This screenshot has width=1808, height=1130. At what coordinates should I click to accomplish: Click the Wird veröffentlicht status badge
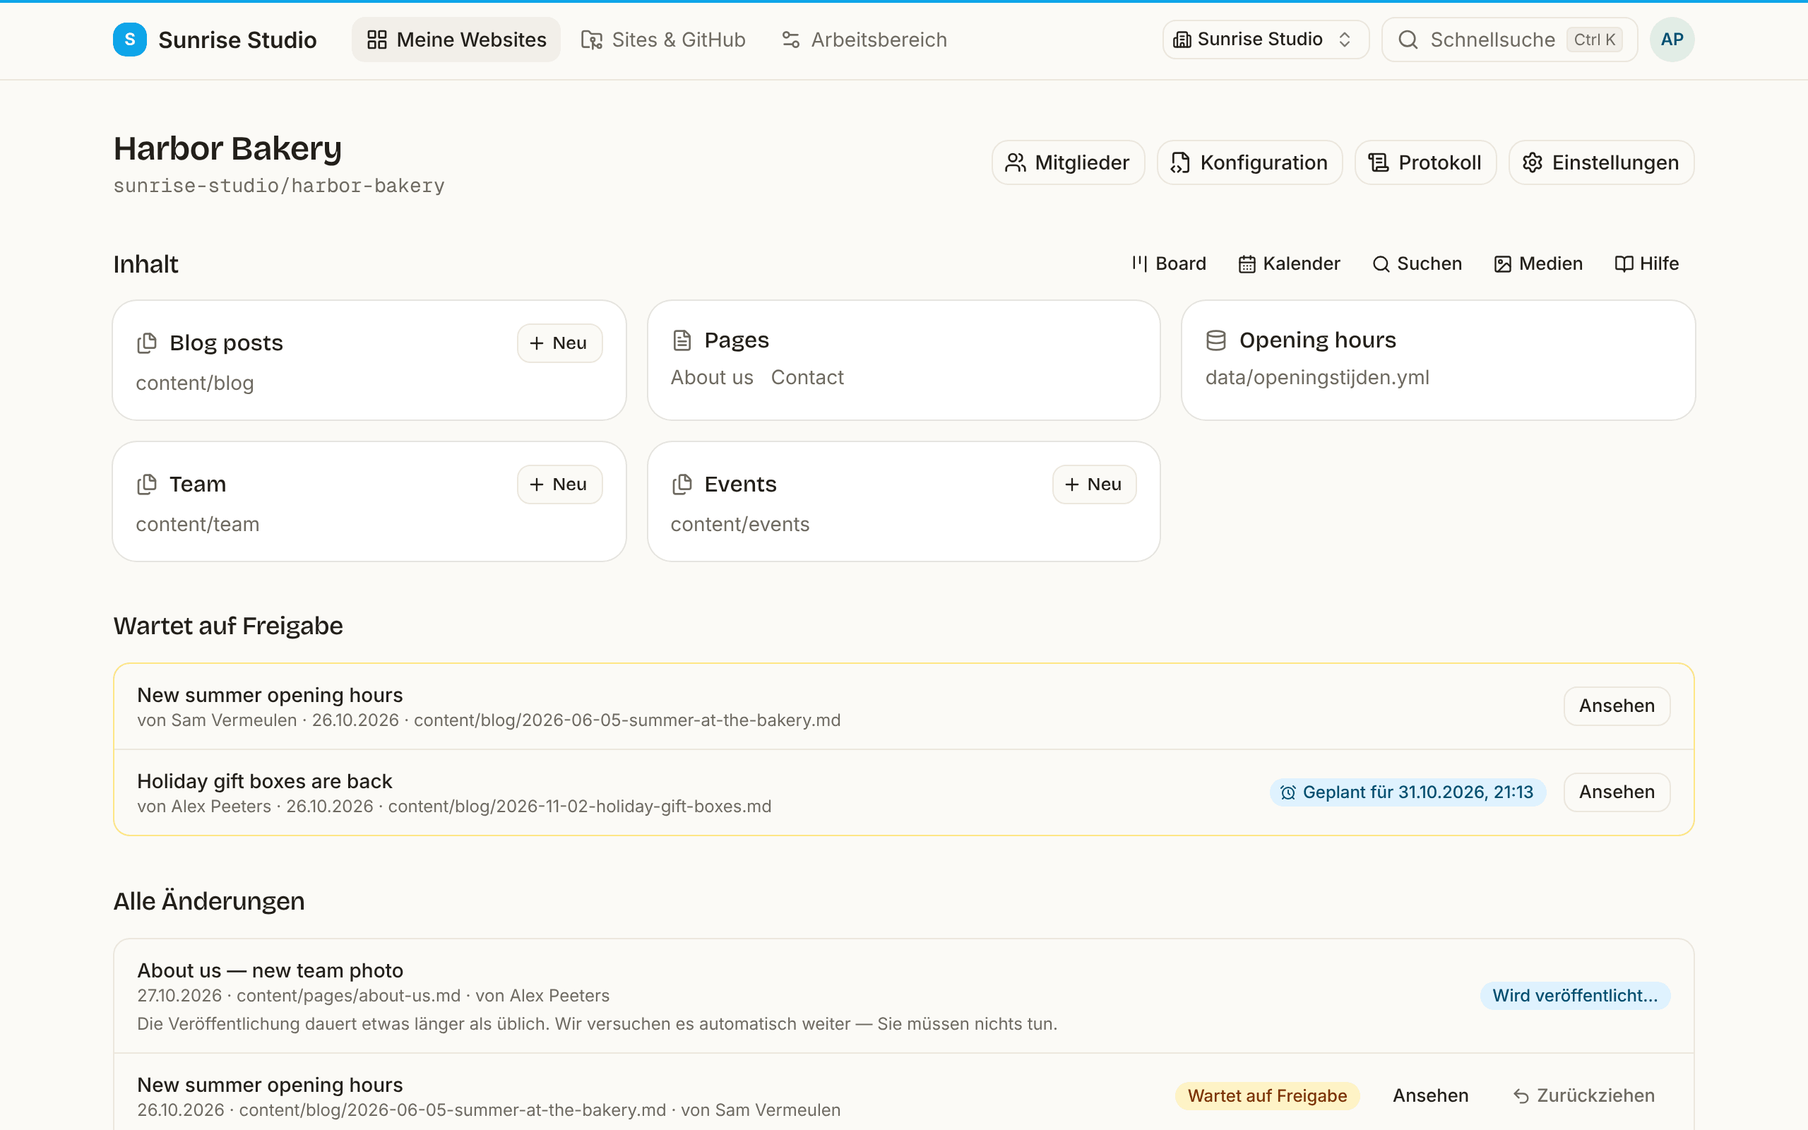click(1575, 996)
